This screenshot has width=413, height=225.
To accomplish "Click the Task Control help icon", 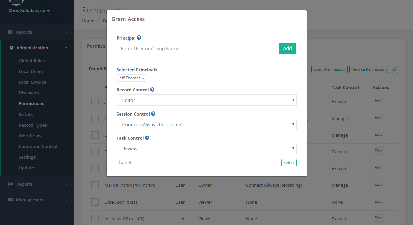I will (147, 138).
